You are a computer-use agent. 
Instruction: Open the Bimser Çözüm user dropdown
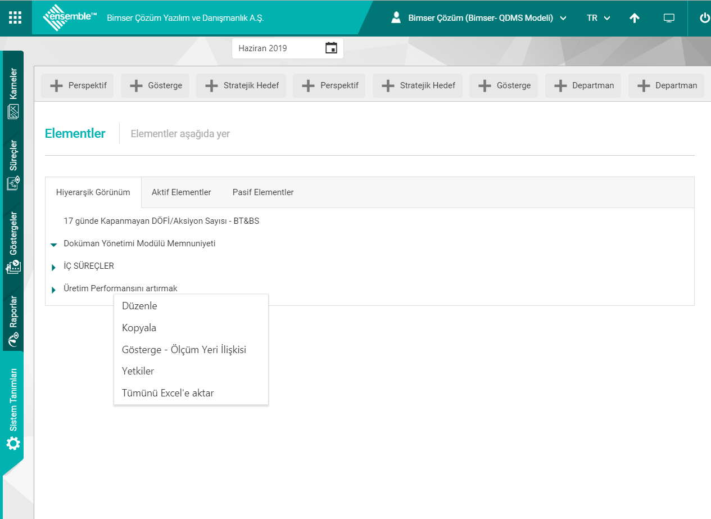point(478,18)
